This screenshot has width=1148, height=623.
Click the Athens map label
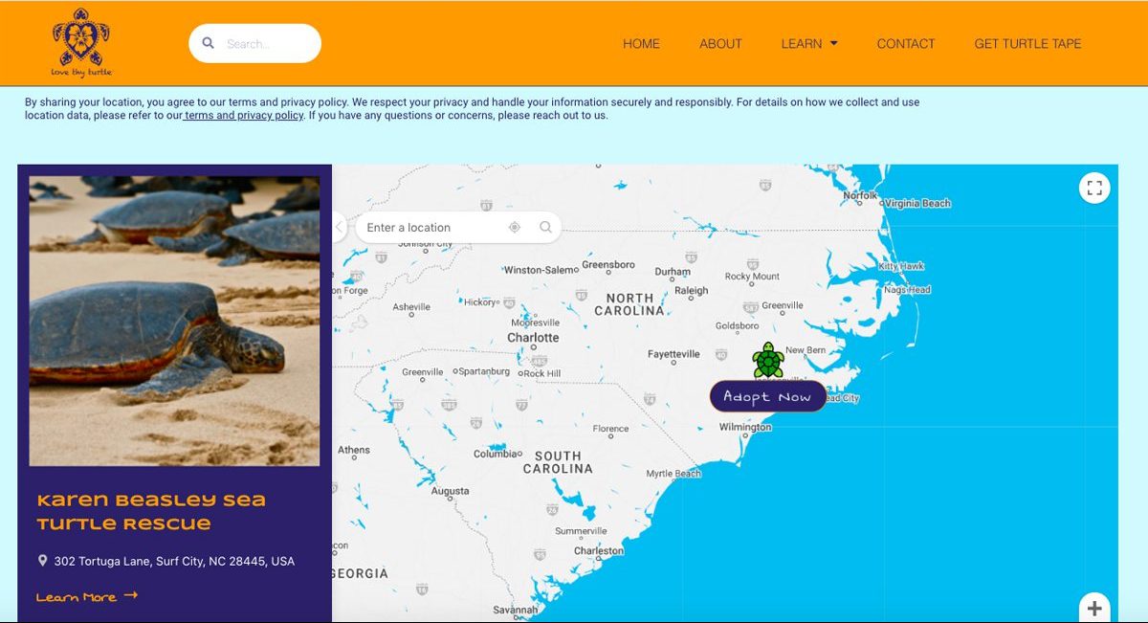tap(354, 450)
